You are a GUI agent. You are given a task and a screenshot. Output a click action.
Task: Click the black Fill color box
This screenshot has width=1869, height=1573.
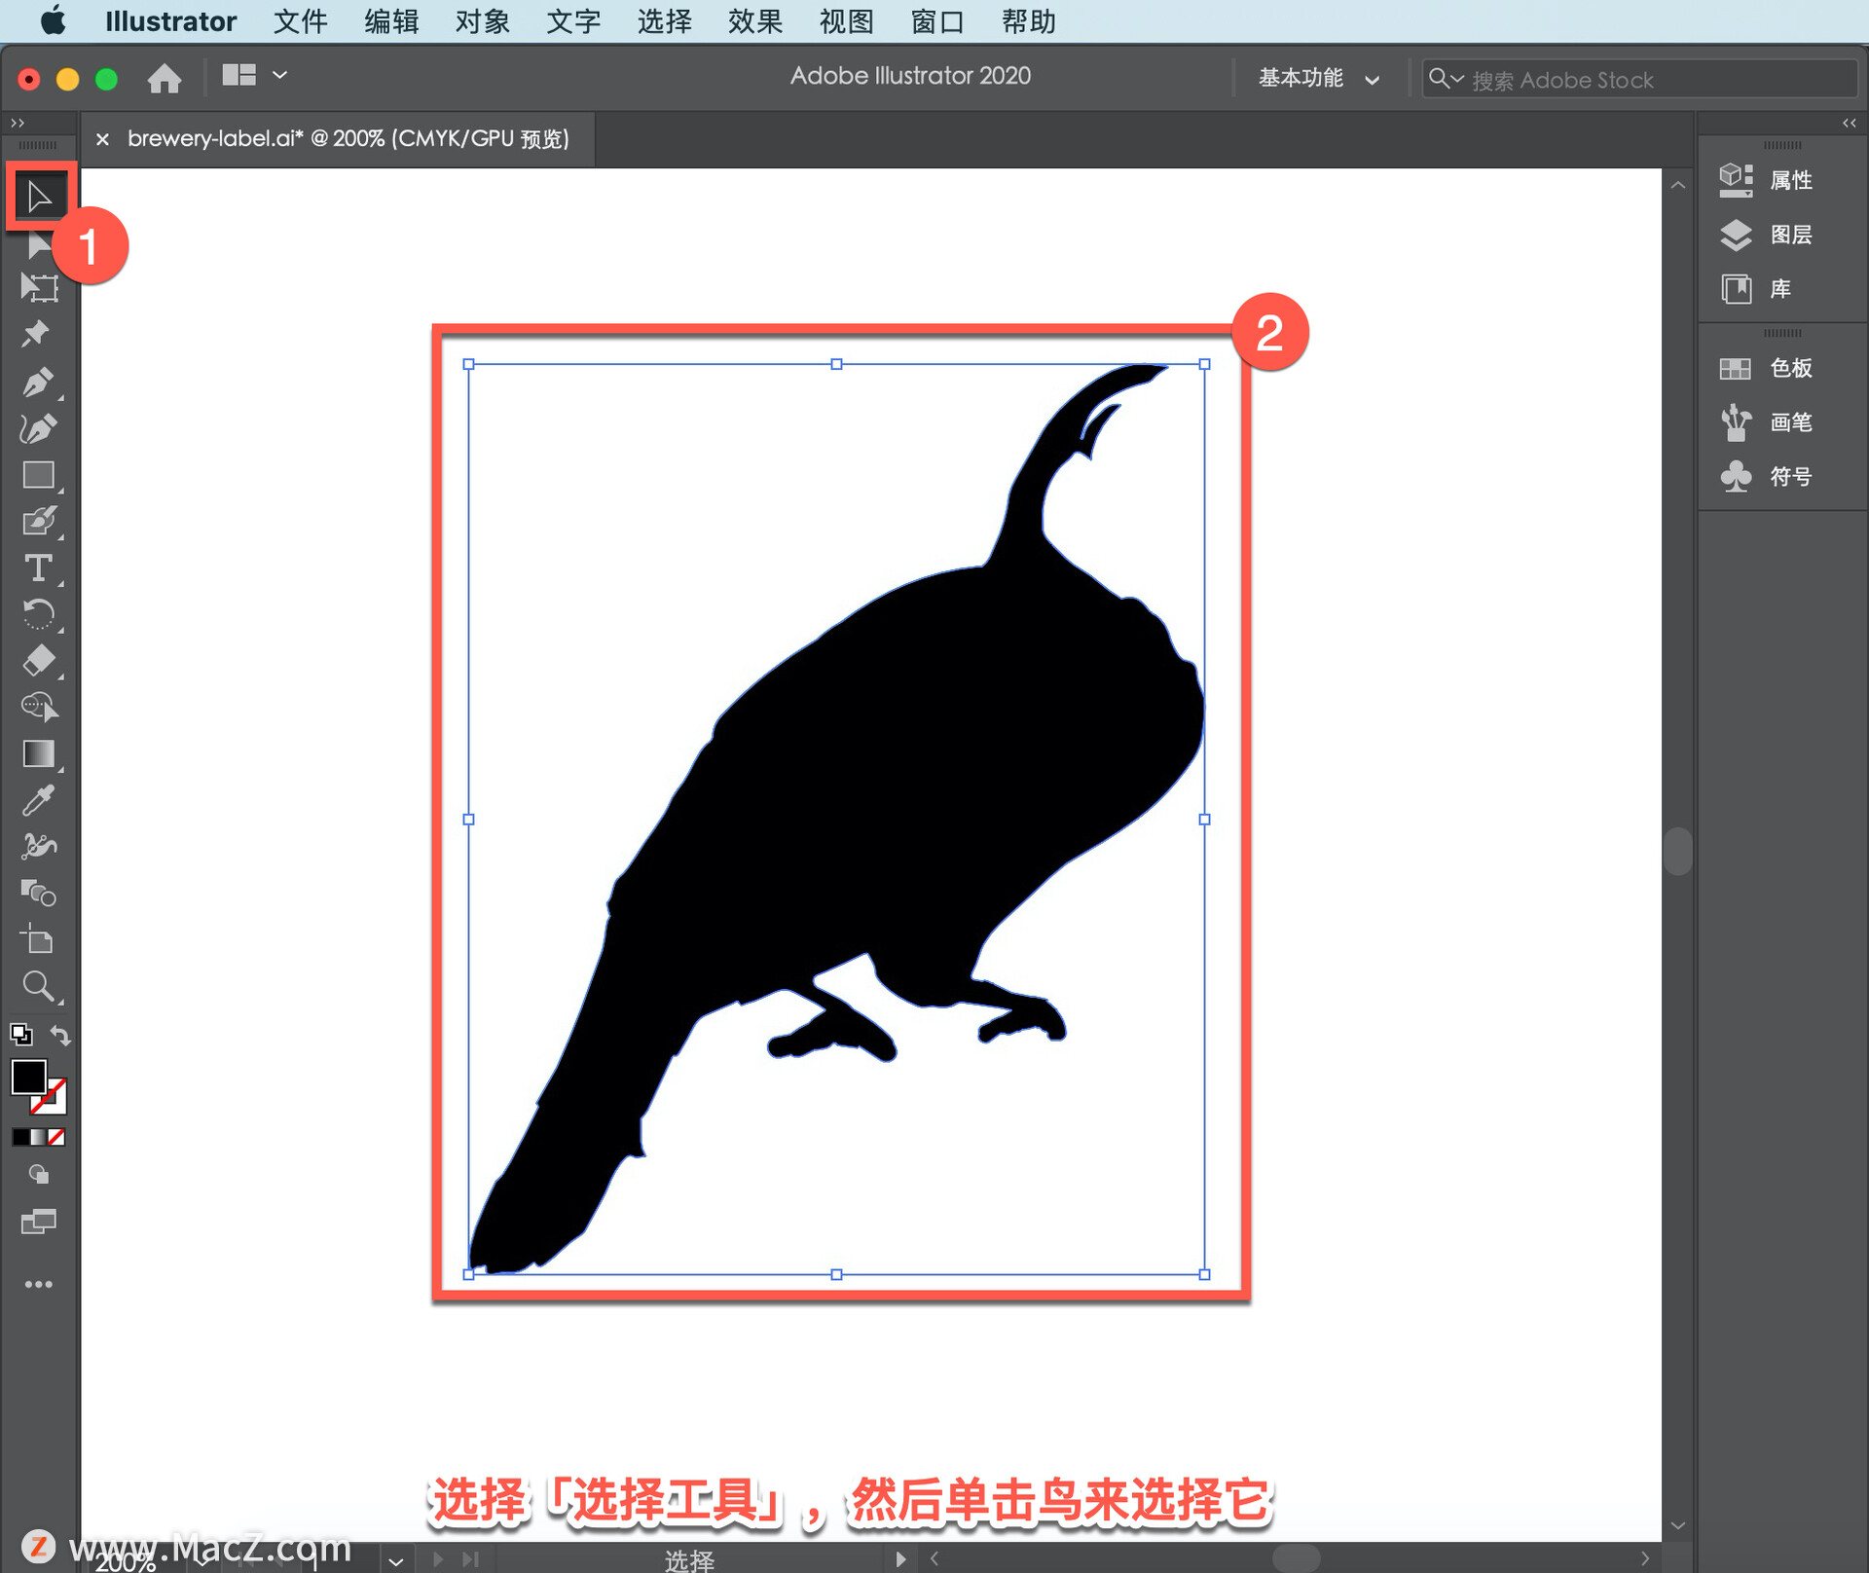[x=28, y=1077]
